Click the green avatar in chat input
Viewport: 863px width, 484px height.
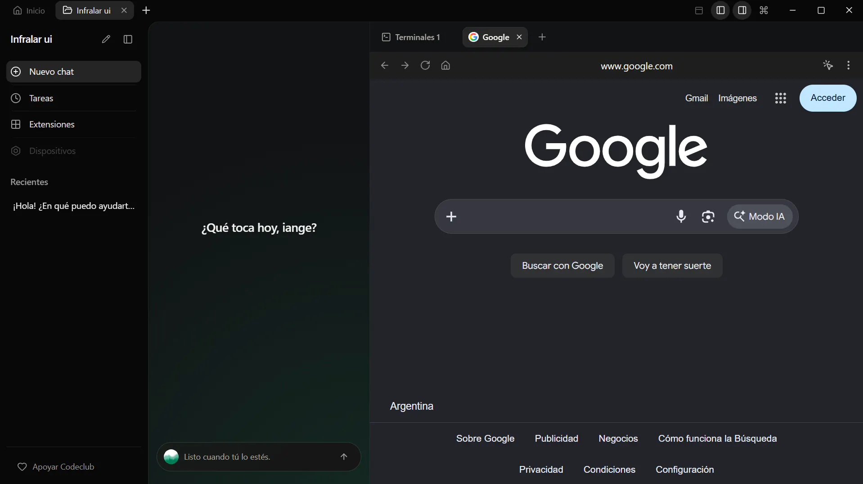coord(171,457)
